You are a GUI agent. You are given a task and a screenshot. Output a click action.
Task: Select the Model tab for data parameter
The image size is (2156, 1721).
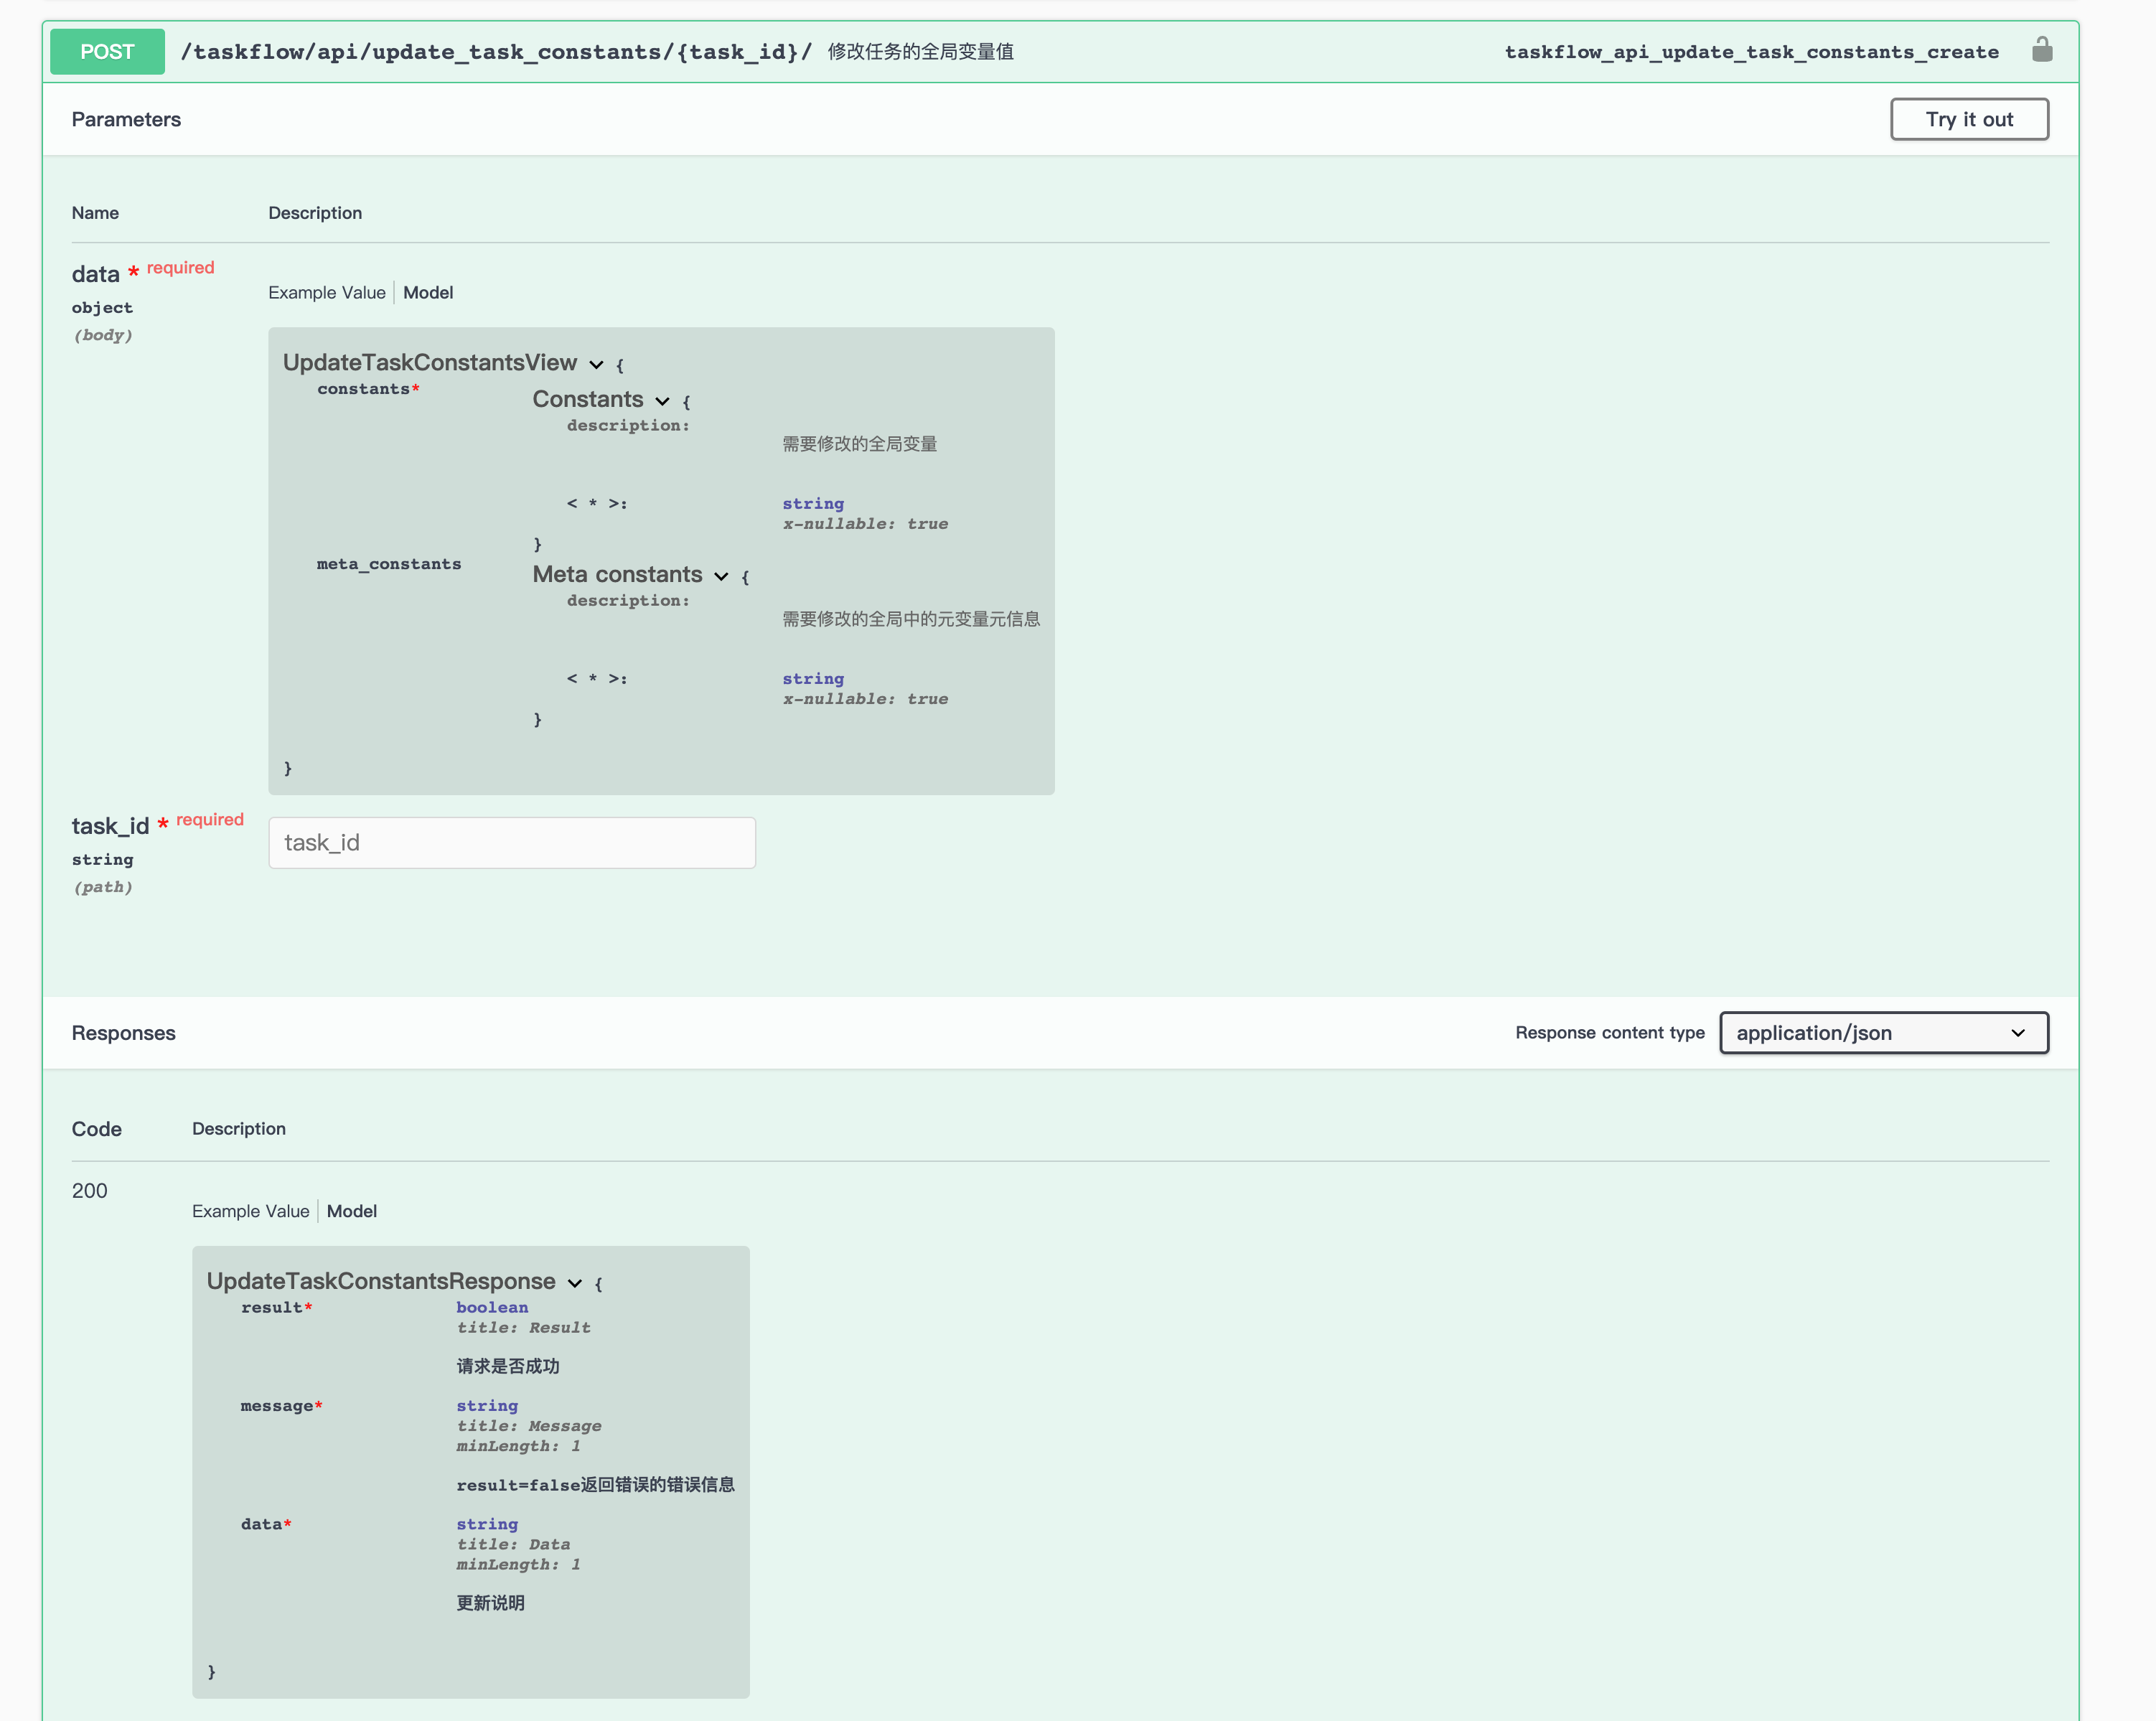click(x=428, y=293)
